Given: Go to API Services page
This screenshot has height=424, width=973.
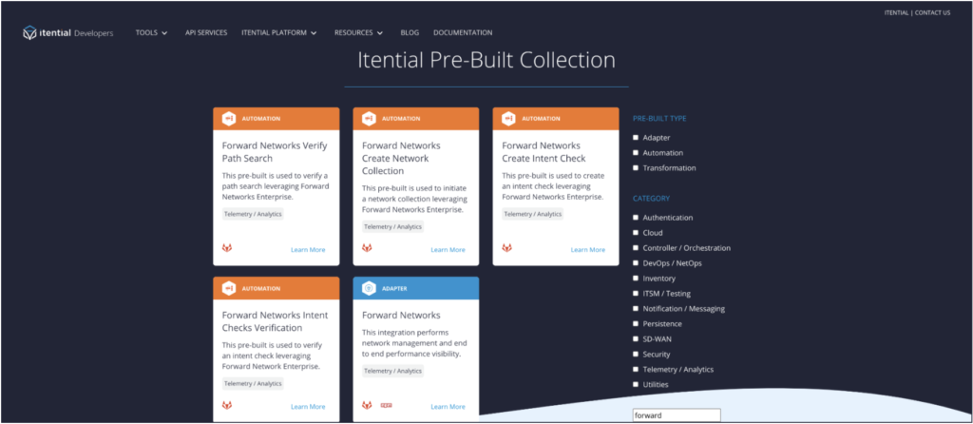Looking at the screenshot, I should tap(206, 33).
